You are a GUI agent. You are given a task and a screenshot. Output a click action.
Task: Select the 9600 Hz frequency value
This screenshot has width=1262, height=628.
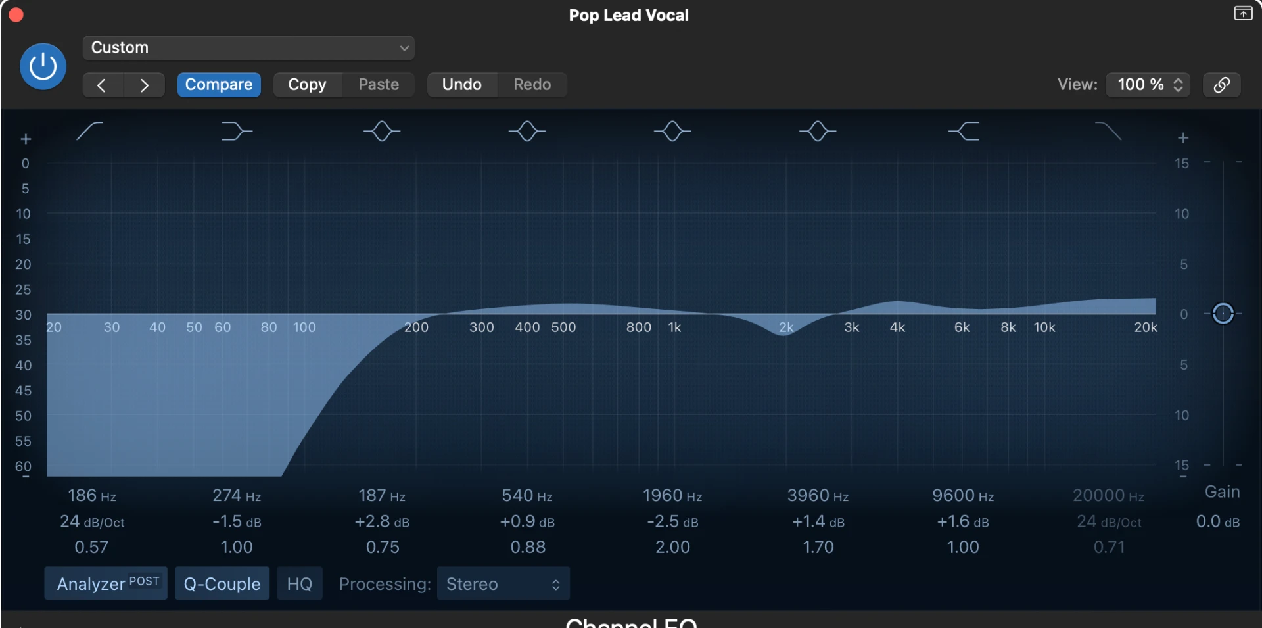(x=963, y=495)
